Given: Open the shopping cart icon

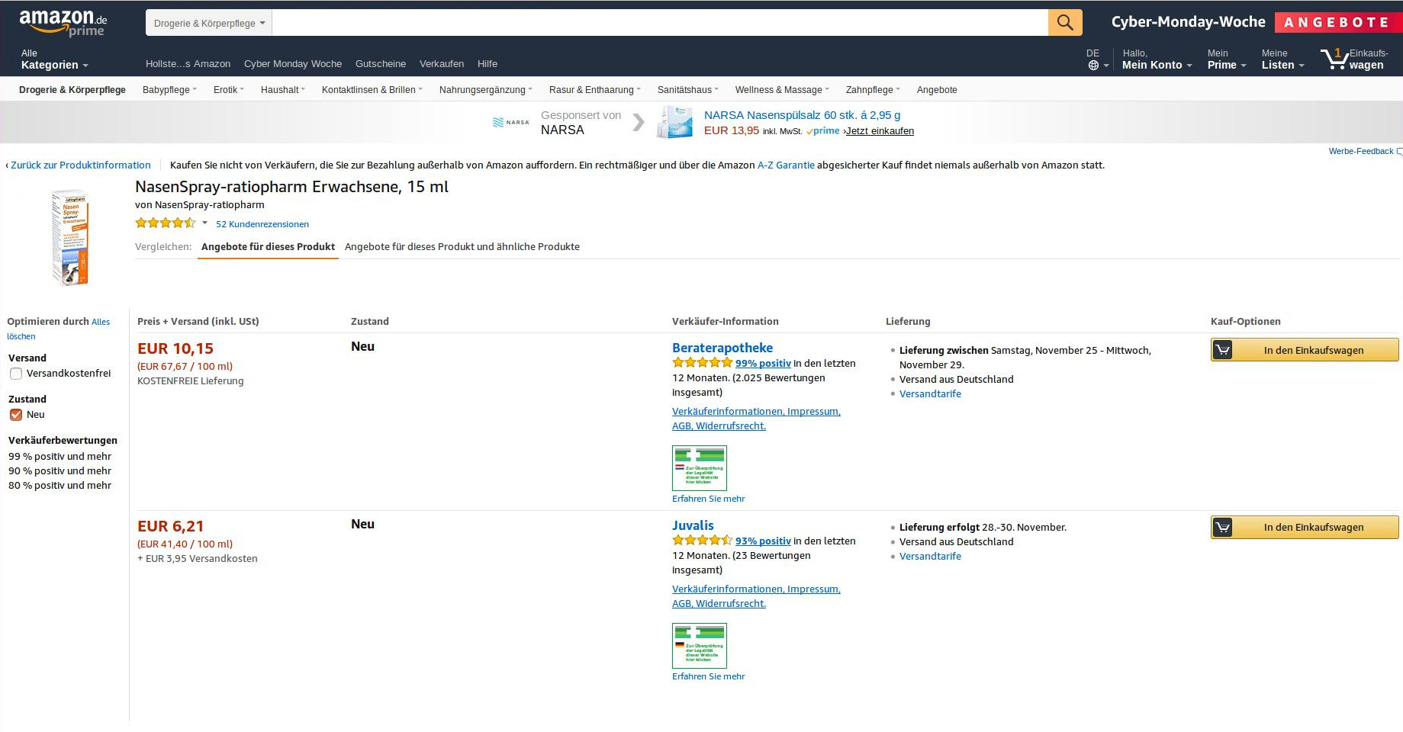Looking at the screenshot, I should [x=1335, y=59].
